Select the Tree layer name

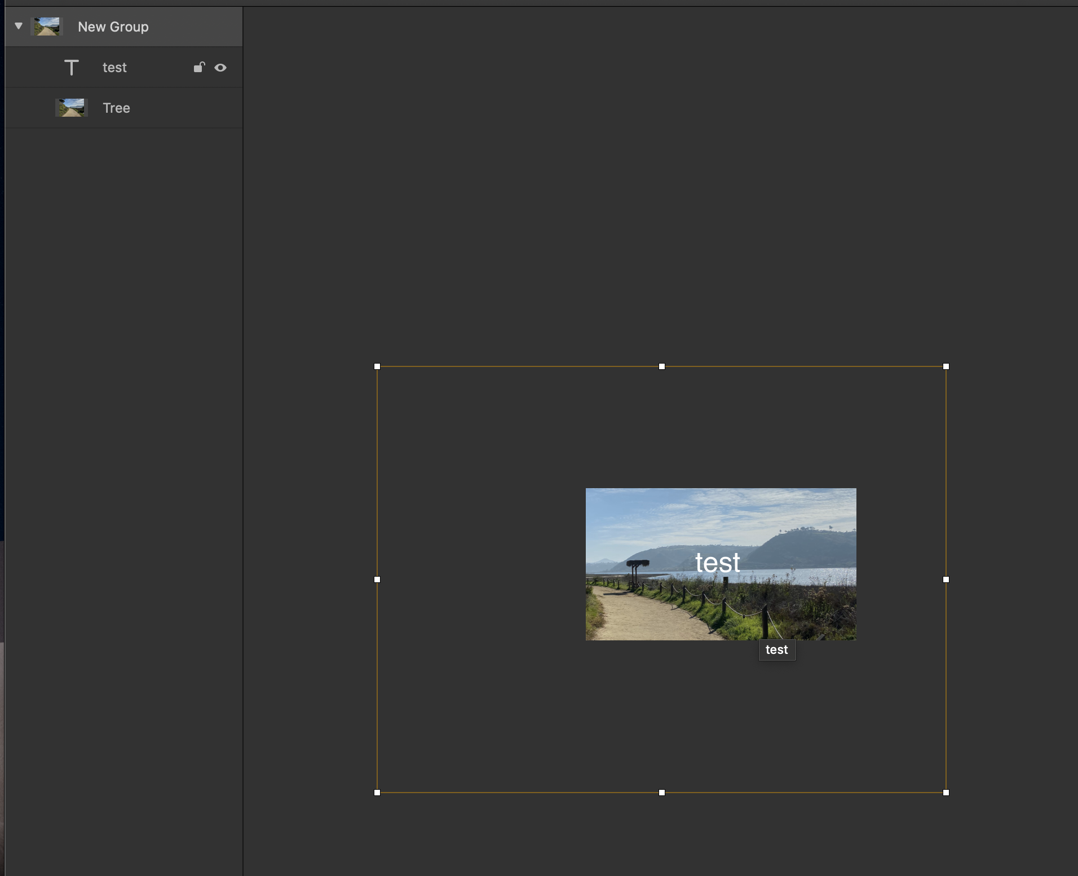click(x=116, y=108)
